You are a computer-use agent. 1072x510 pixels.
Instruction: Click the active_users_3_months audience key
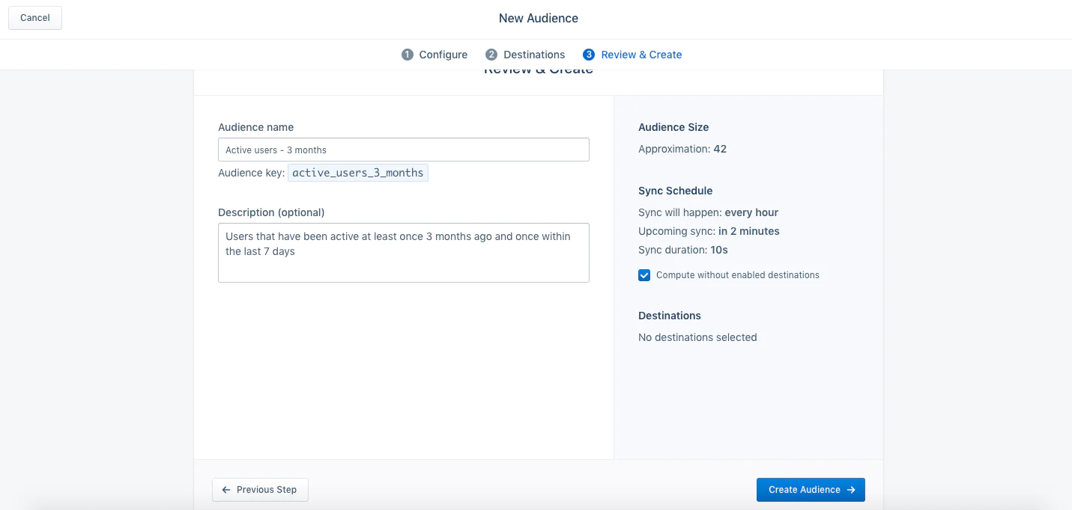pyautogui.click(x=358, y=173)
